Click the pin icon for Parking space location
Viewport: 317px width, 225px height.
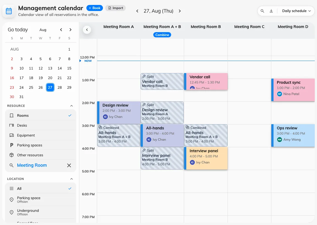tap(12, 199)
